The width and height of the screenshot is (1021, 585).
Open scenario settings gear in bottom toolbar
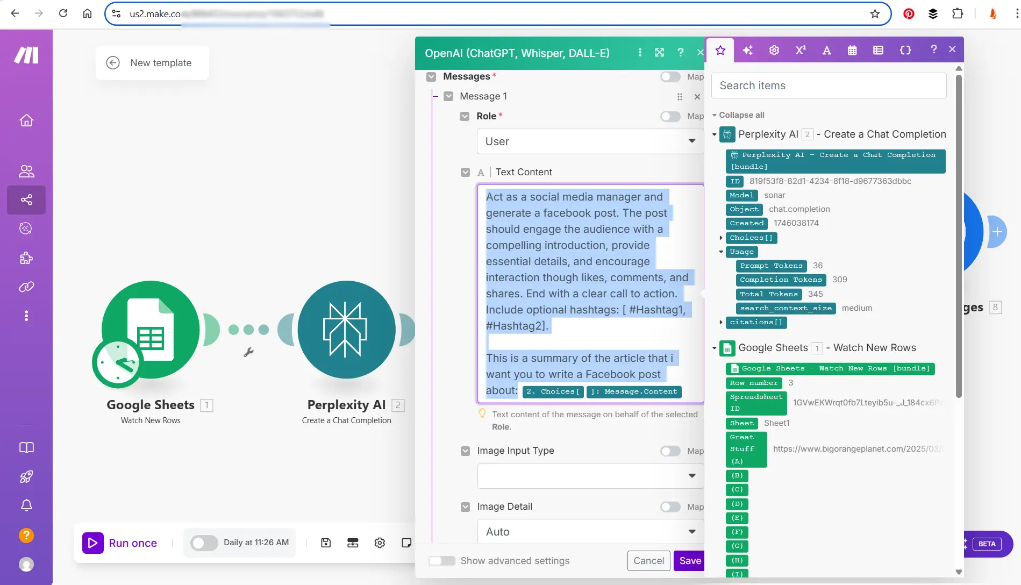coord(380,543)
